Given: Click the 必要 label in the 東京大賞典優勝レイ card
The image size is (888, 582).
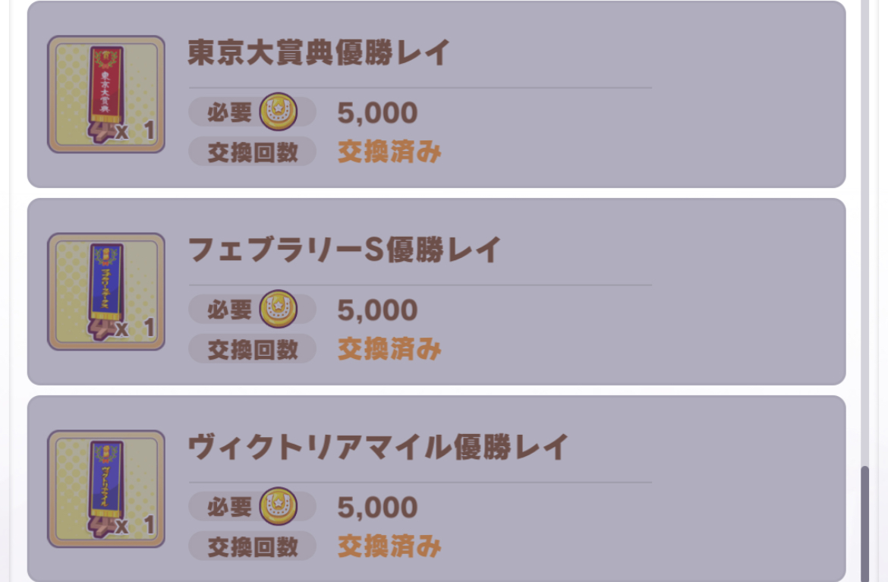Looking at the screenshot, I should coord(229,112).
